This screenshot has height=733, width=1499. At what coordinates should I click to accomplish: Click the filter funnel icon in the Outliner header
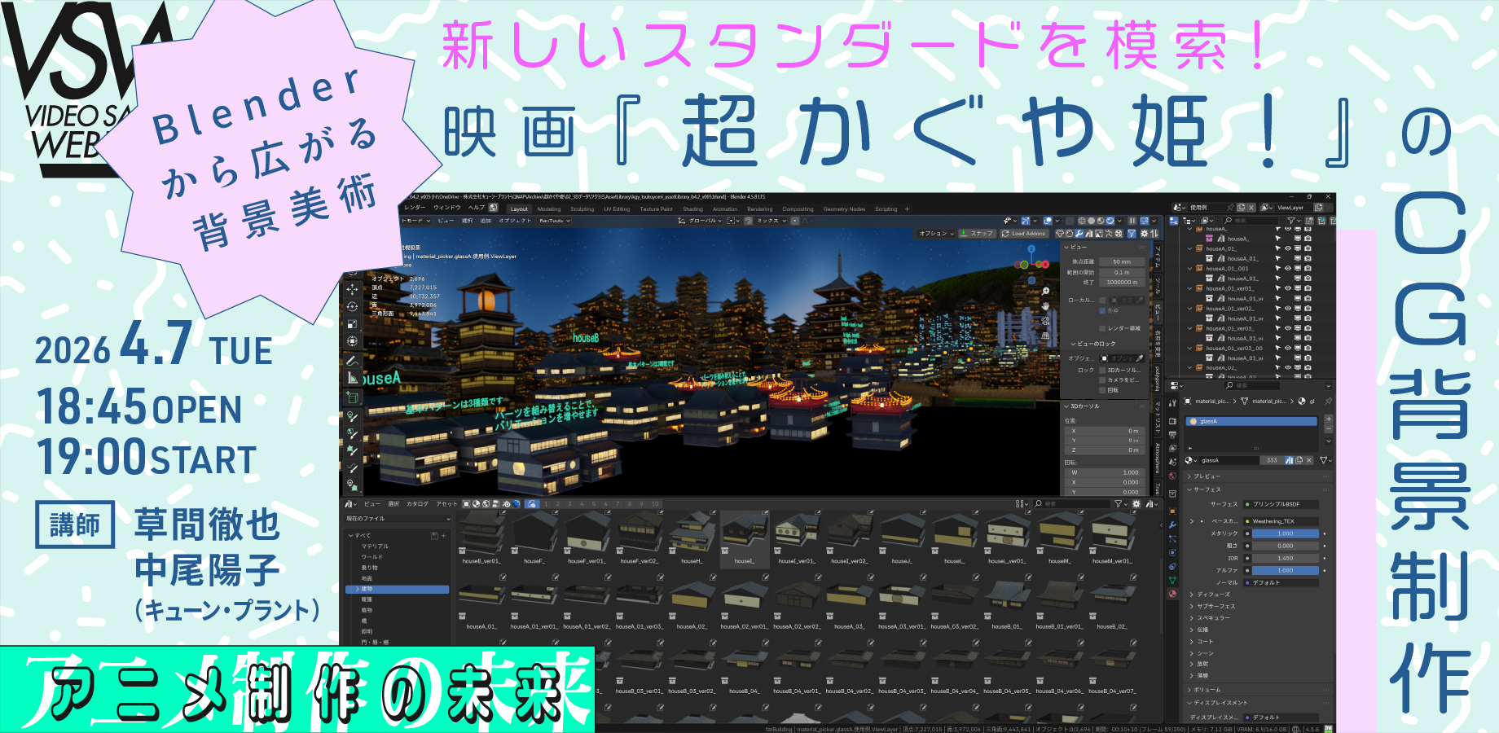coord(1290,220)
